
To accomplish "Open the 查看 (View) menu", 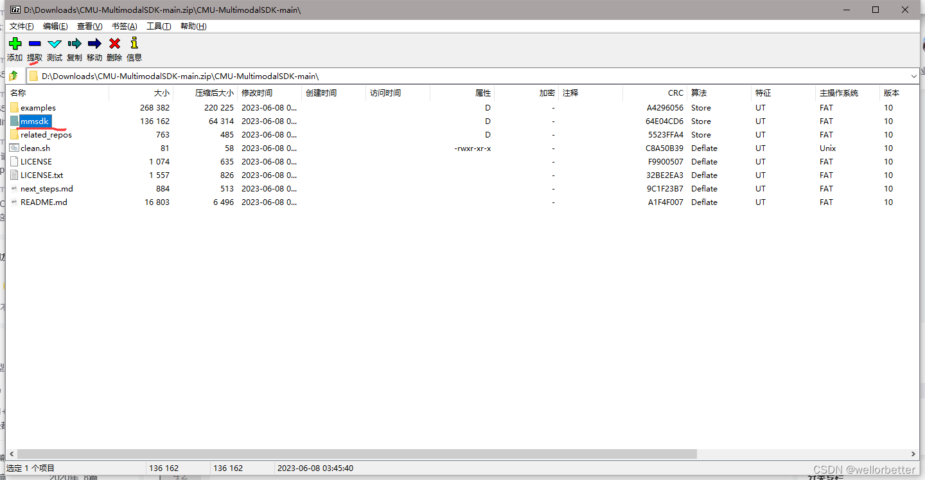I will (x=89, y=26).
